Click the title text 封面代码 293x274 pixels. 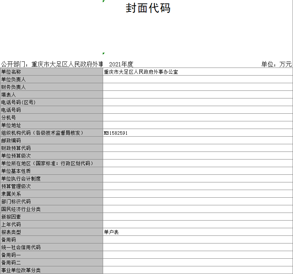click(148, 8)
